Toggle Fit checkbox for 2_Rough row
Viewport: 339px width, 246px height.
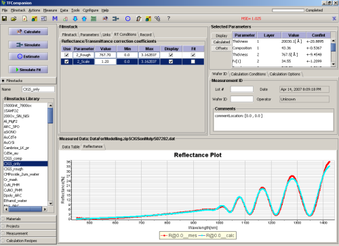click(193, 55)
